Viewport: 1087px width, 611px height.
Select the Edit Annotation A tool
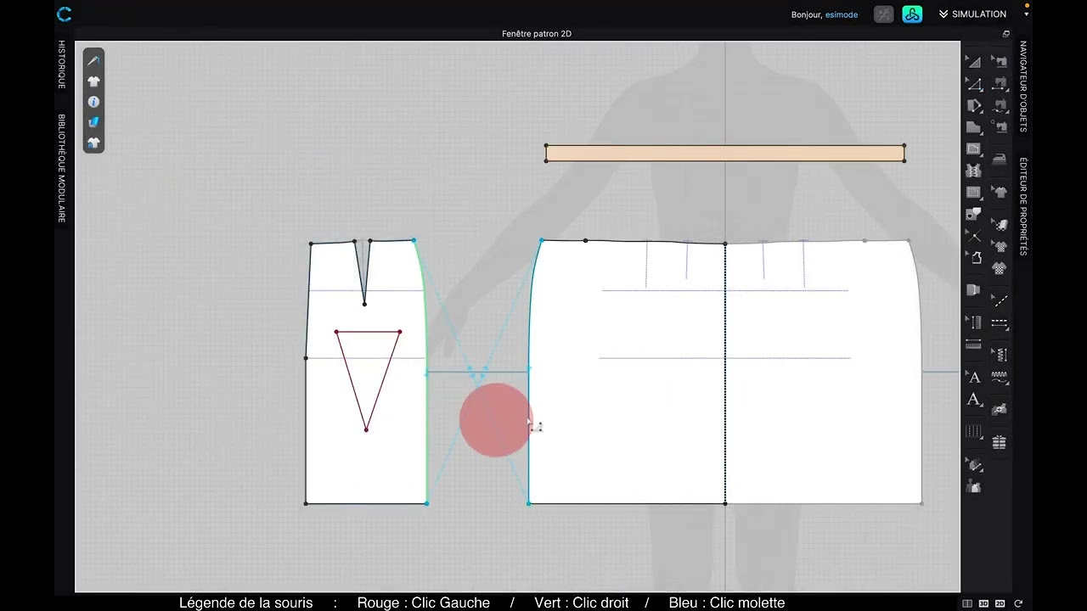[974, 377]
